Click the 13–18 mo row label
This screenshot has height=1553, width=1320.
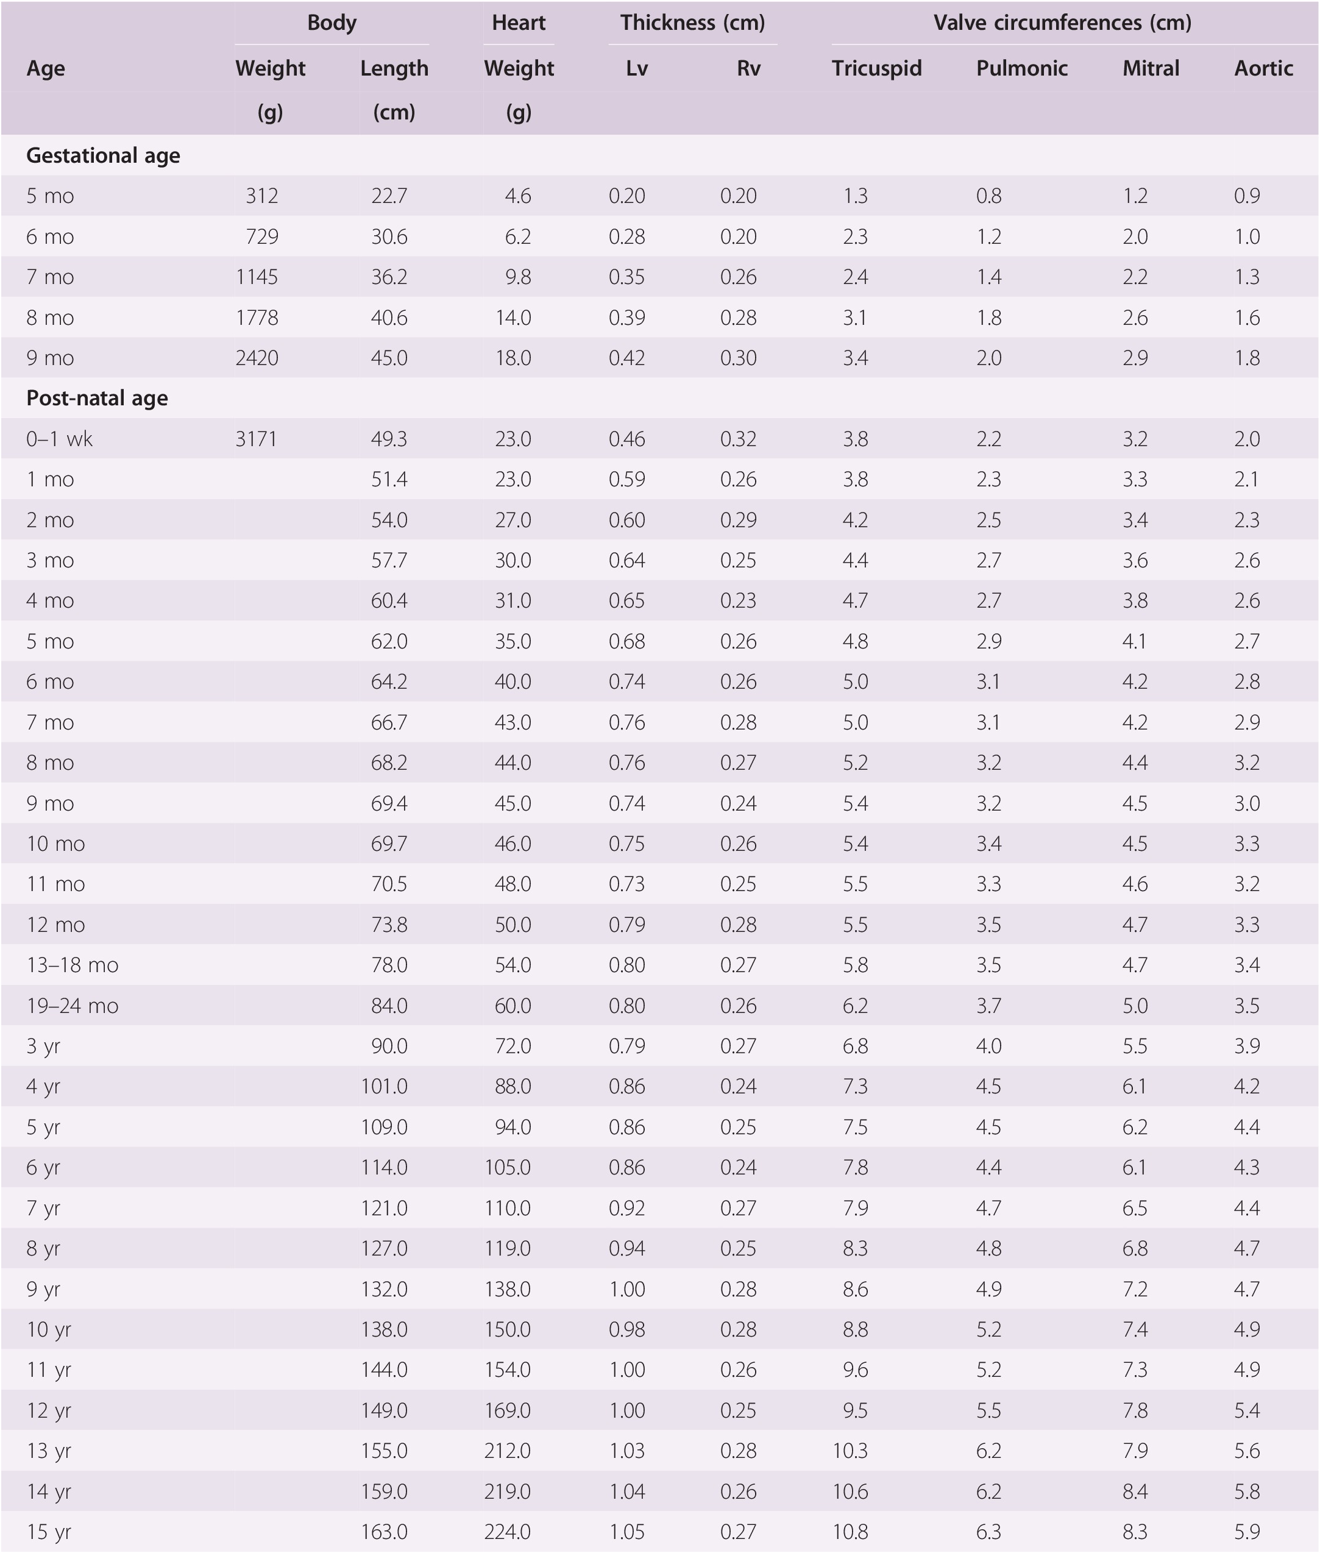coord(72,965)
